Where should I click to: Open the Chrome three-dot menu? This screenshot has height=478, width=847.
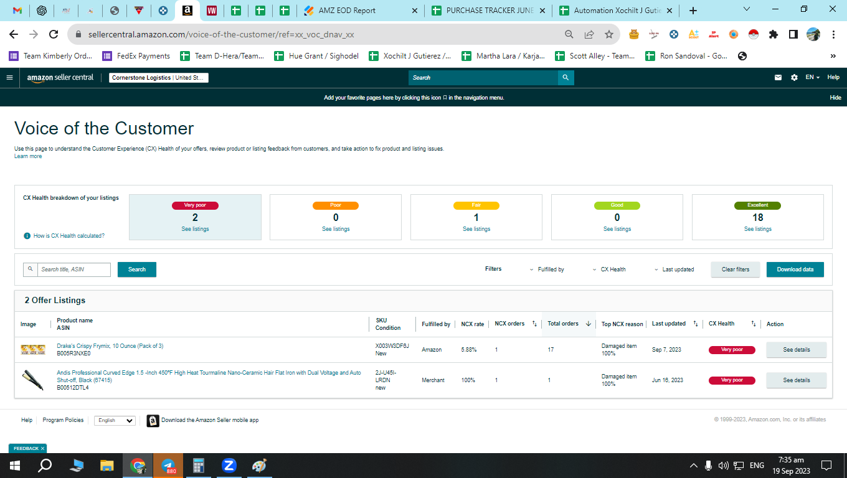833,34
